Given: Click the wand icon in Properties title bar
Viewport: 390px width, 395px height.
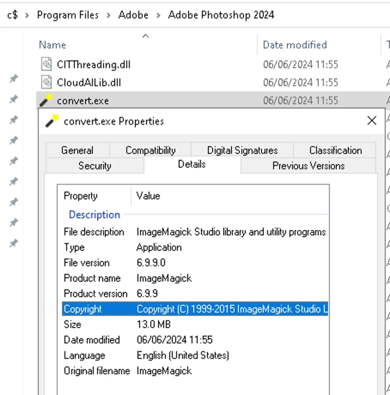Looking at the screenshot, I should point(52,121).
